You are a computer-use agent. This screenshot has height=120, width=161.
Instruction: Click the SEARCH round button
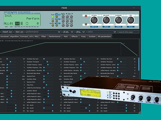(53, 25)
